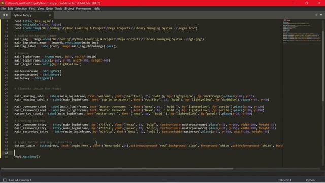Click mainimg_label variable on line 14
The image size is (325, 183).
[25, 46]
